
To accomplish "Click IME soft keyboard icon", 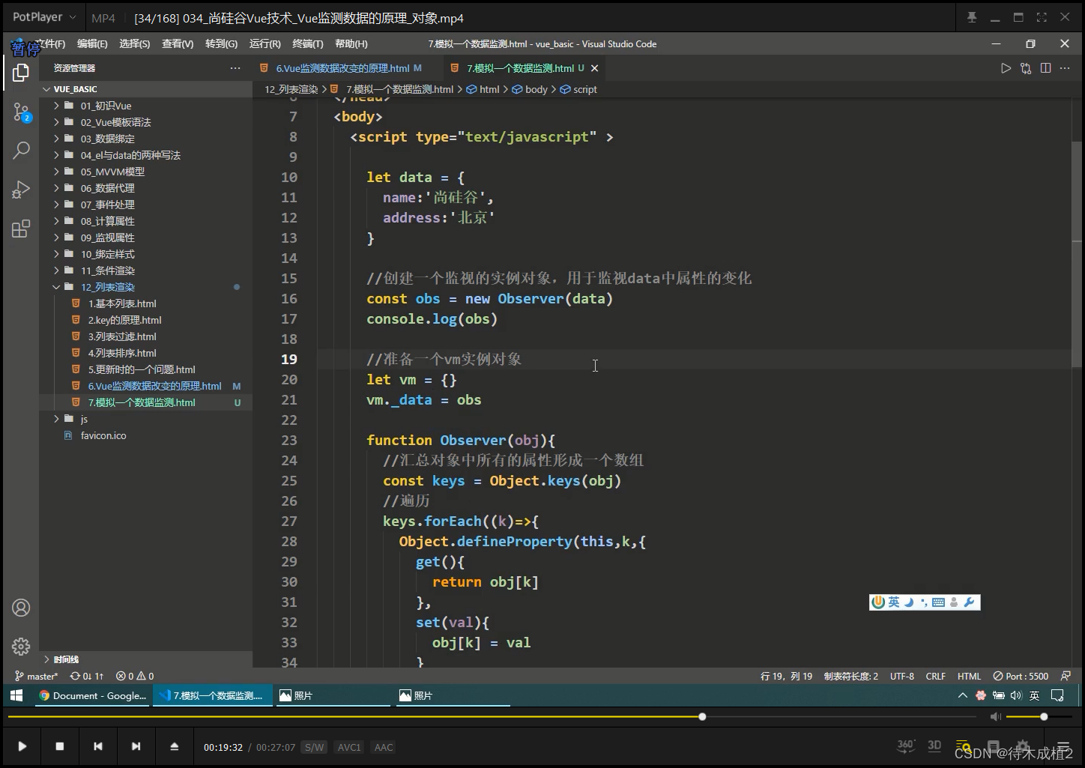I will tap(938, 602).
